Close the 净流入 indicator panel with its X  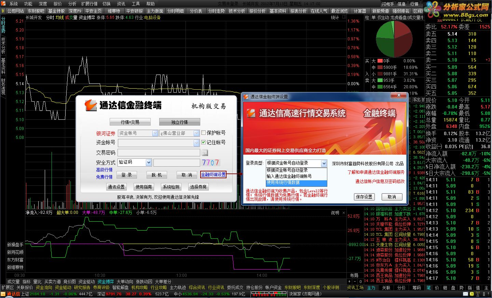(344, 213)
